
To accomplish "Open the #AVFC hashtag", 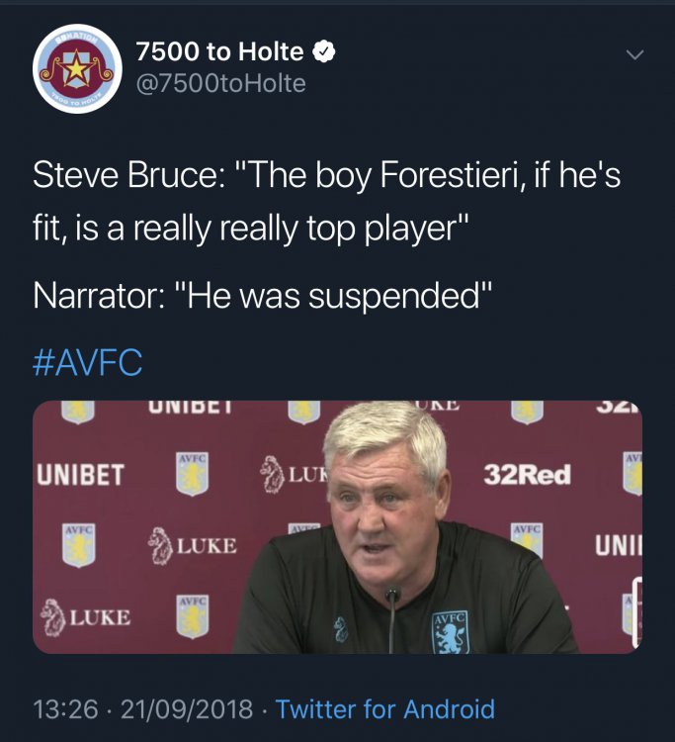I will click(x=88, y=363).
